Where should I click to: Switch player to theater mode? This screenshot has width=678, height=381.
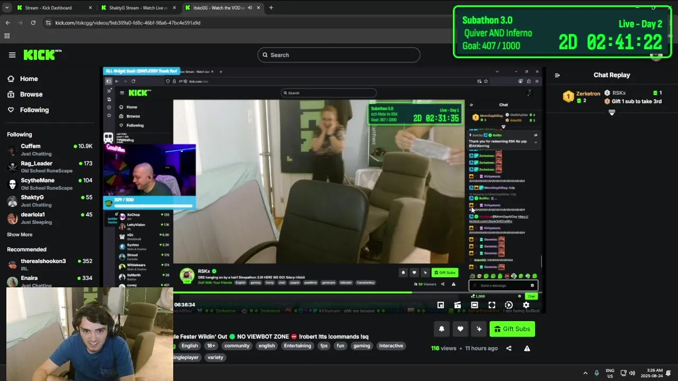(x=475, y=305)
